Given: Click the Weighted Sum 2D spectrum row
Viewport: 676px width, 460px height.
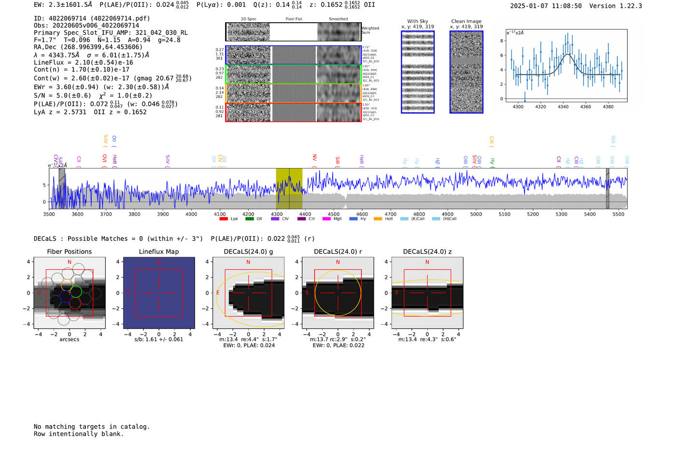Looking at the screenshot, I should pos(294,32).
